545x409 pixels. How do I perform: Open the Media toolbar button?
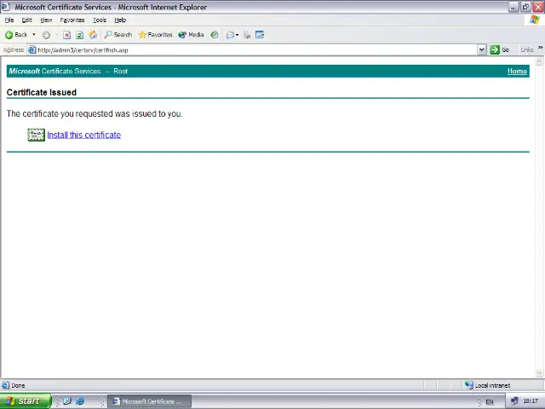[x=191, y=35]
